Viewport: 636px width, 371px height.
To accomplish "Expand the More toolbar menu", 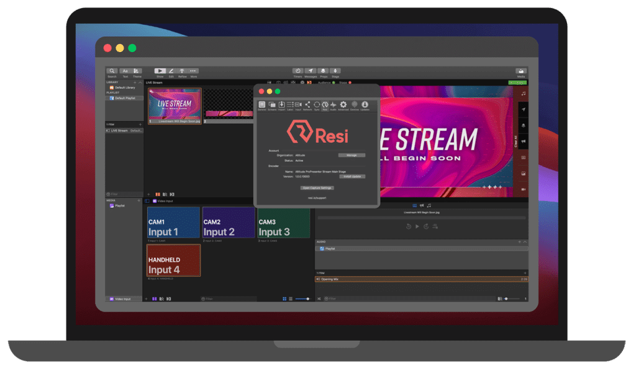I will click(194, 71).
